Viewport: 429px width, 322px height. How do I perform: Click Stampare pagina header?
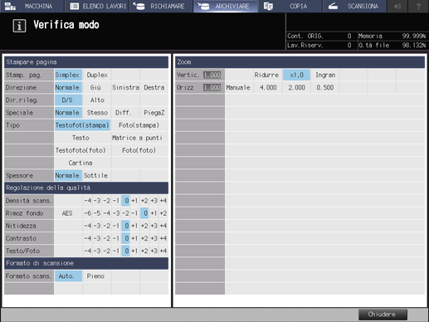(x=86, y=62)
